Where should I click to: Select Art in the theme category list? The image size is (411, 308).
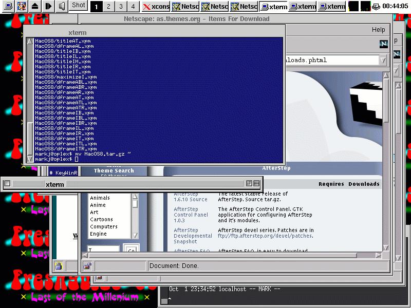94,212
